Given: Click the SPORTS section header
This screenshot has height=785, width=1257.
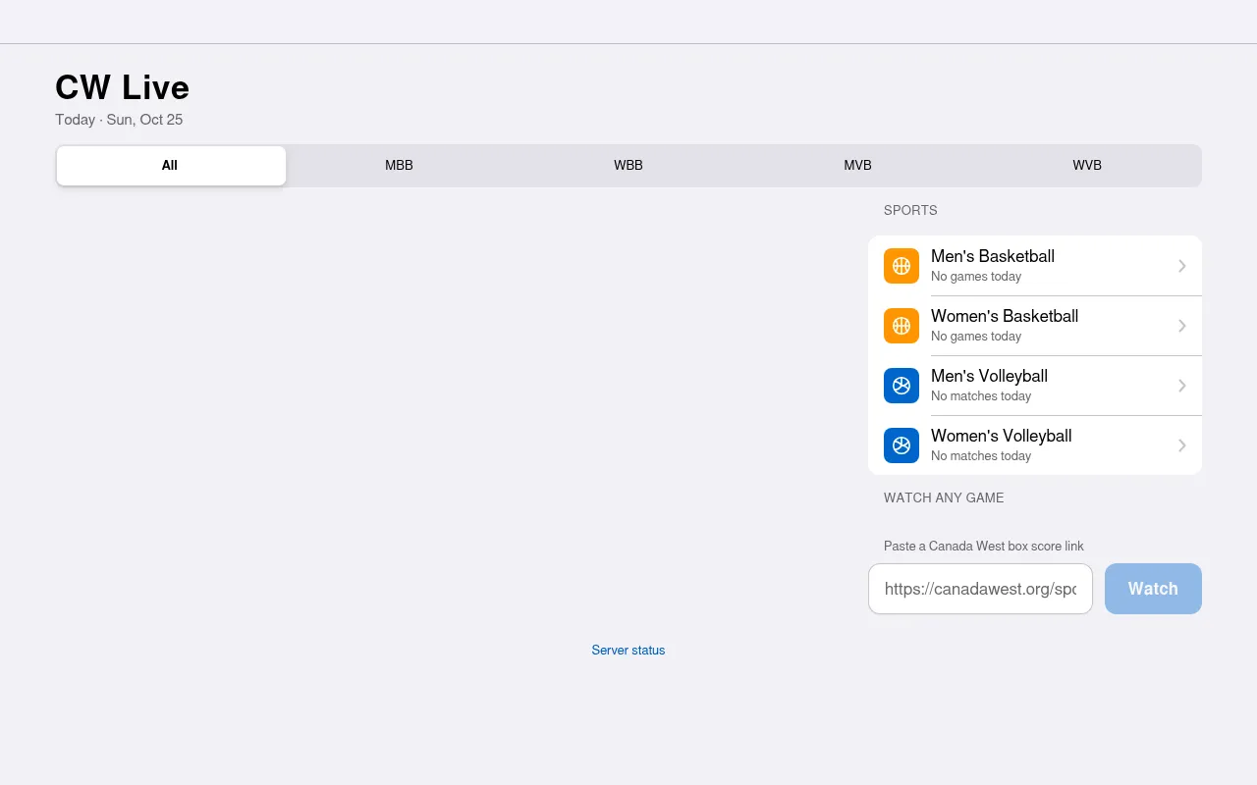Looking at the screenshot, I should tap(910, 210).
